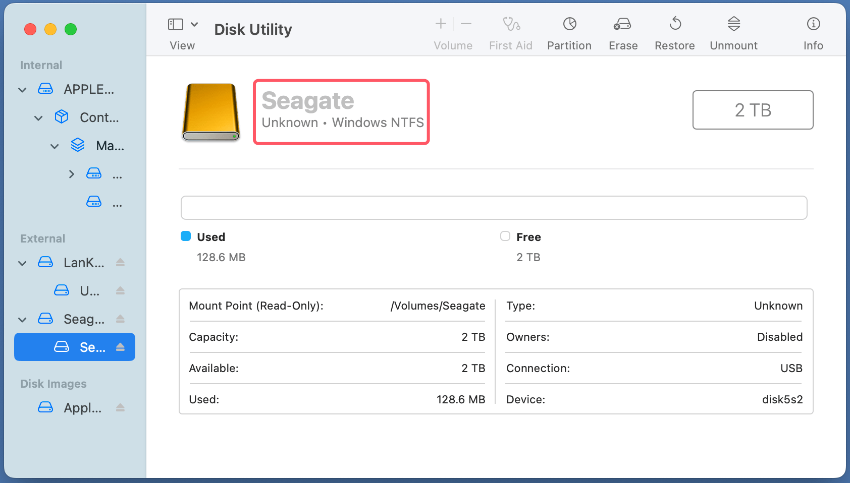
Task: Open the View dropdown arrow
Action: (x=195, y=24)
